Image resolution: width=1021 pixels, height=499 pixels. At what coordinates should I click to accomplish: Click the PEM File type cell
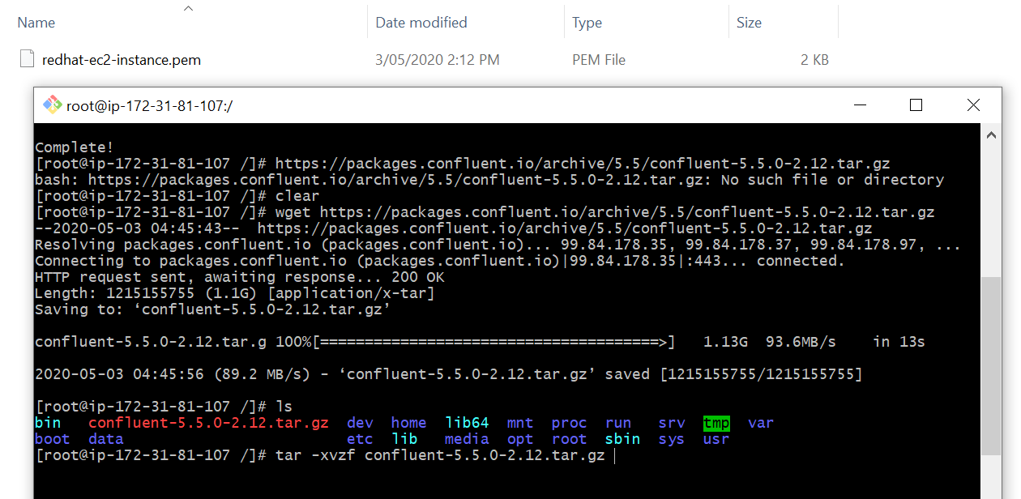coord(599,59)
